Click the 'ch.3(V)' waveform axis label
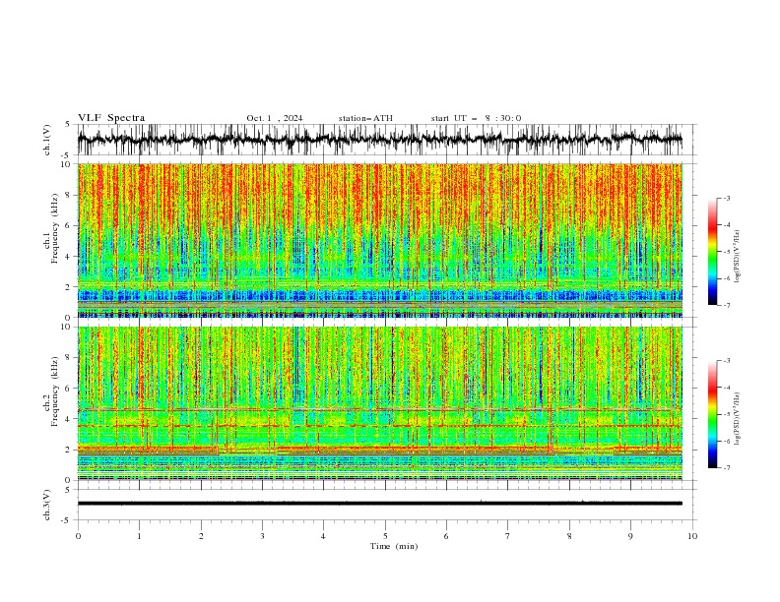The height and width of the screenshot is (602, 780). tap(47, 505)
